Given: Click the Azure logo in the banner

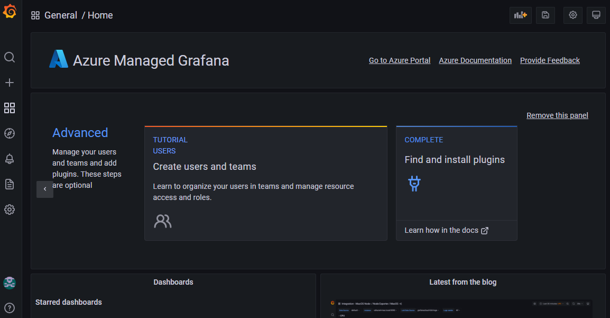Looking at the screenshot, I should tap(58, 59).
